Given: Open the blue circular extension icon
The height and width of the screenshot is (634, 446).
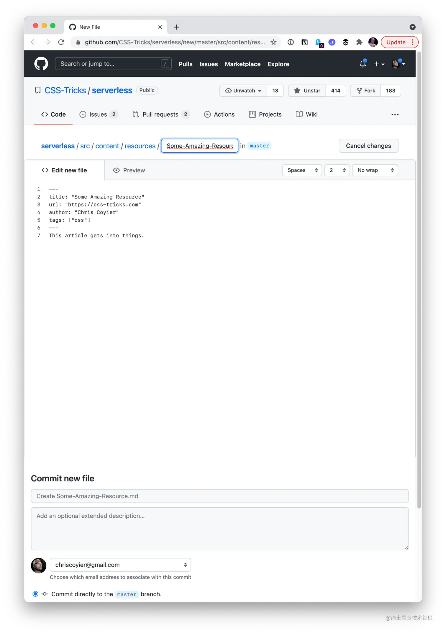Looking at the screenshot, I should click(x=332, y=42).
